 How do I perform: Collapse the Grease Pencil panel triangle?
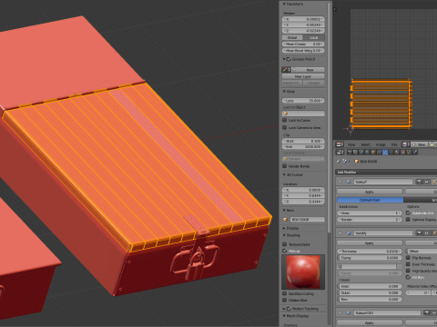coord(284,59)
